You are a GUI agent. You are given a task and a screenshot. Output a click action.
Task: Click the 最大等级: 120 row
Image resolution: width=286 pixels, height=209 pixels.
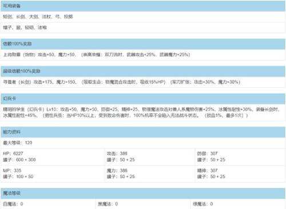click(x=143, y=143)
